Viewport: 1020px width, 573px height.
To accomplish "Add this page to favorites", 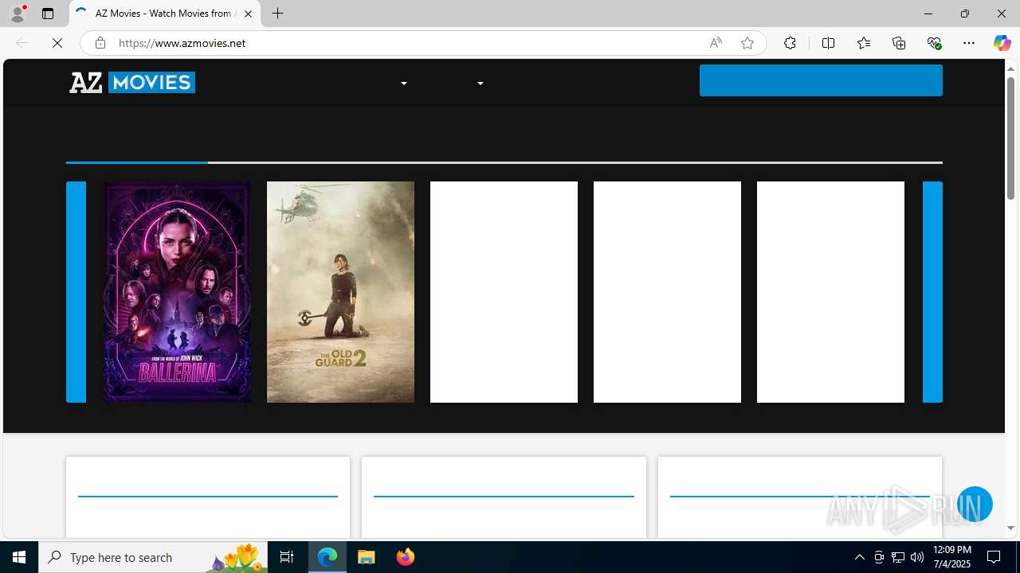I will pos(747,43).
